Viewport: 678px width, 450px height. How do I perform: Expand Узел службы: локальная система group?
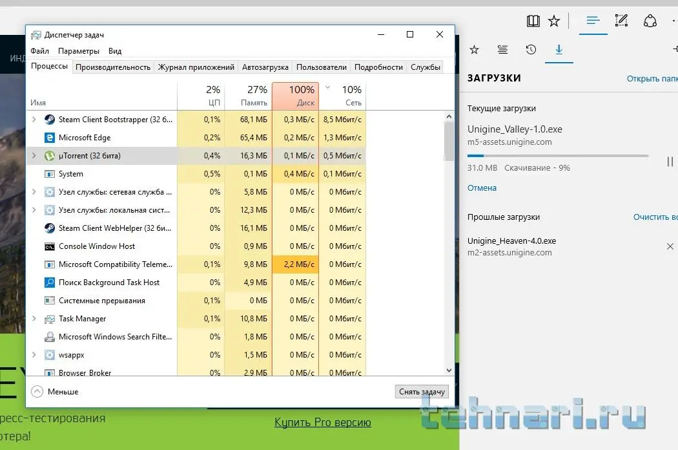click(34, 210)
